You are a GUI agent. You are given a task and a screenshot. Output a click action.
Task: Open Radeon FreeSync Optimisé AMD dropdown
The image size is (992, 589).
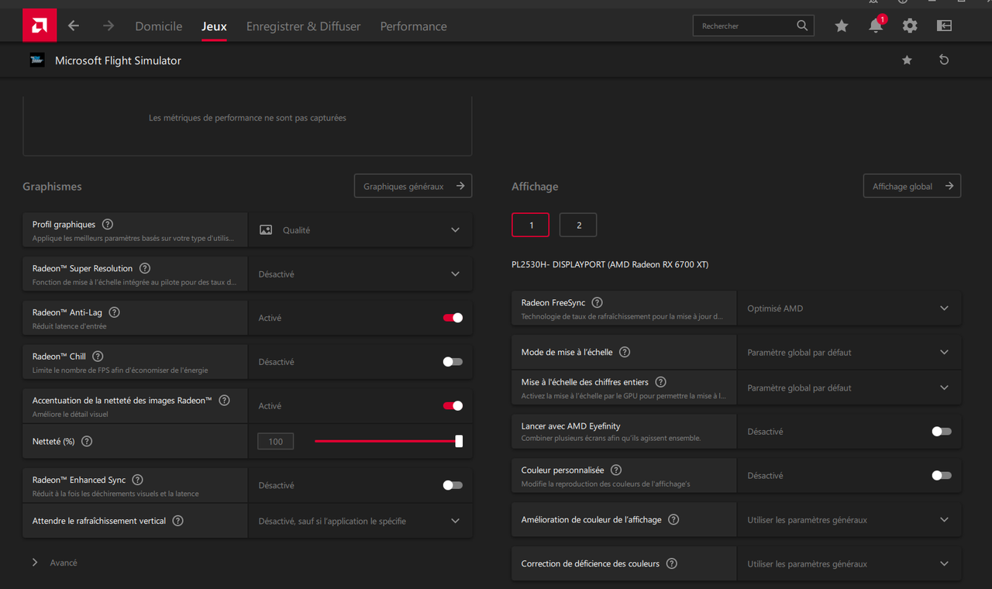point(849,308)
